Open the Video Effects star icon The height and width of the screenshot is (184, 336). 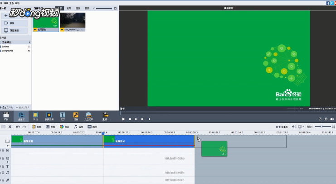[49, 117]
